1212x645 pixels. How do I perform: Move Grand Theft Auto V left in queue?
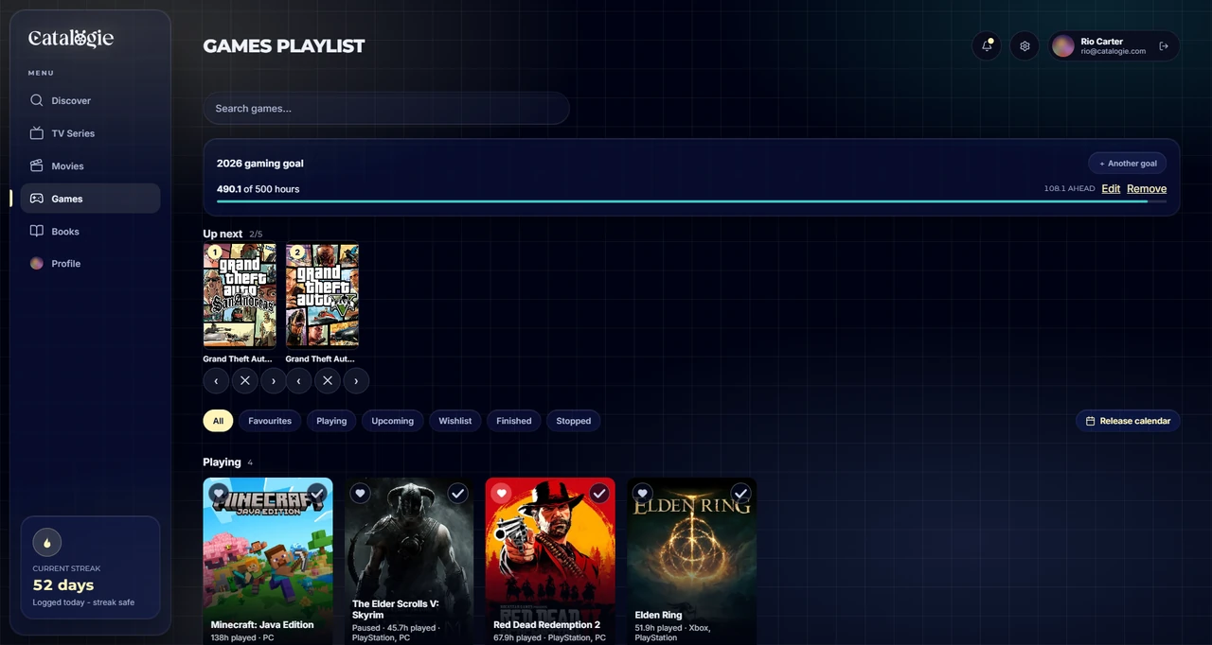coord(299,380)
